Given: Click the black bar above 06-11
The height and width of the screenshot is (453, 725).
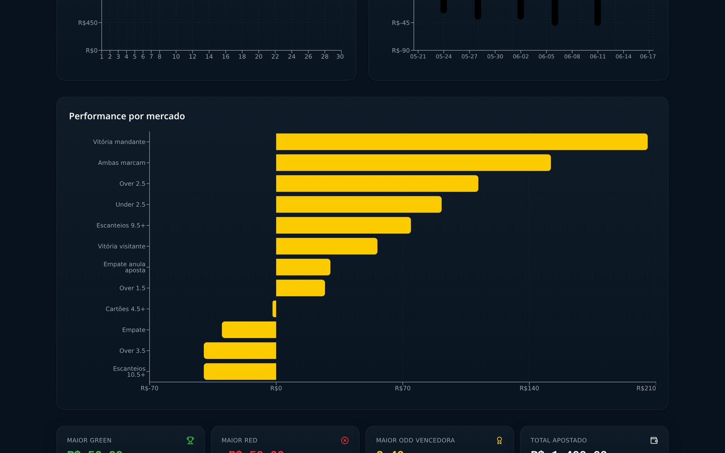Looking at the screenshot, I should (598, 13).
